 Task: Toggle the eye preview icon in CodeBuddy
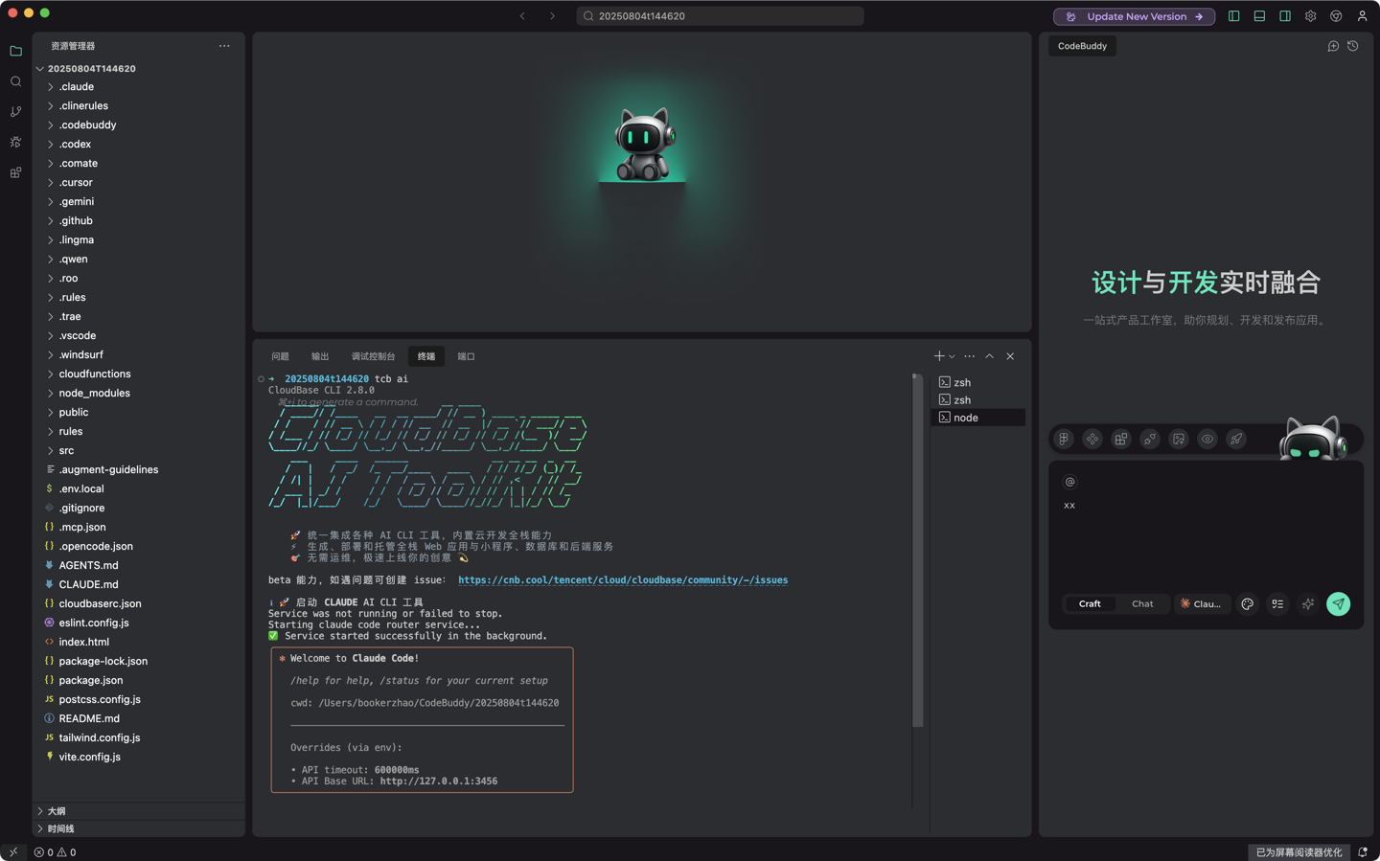tap(1207, 439)
